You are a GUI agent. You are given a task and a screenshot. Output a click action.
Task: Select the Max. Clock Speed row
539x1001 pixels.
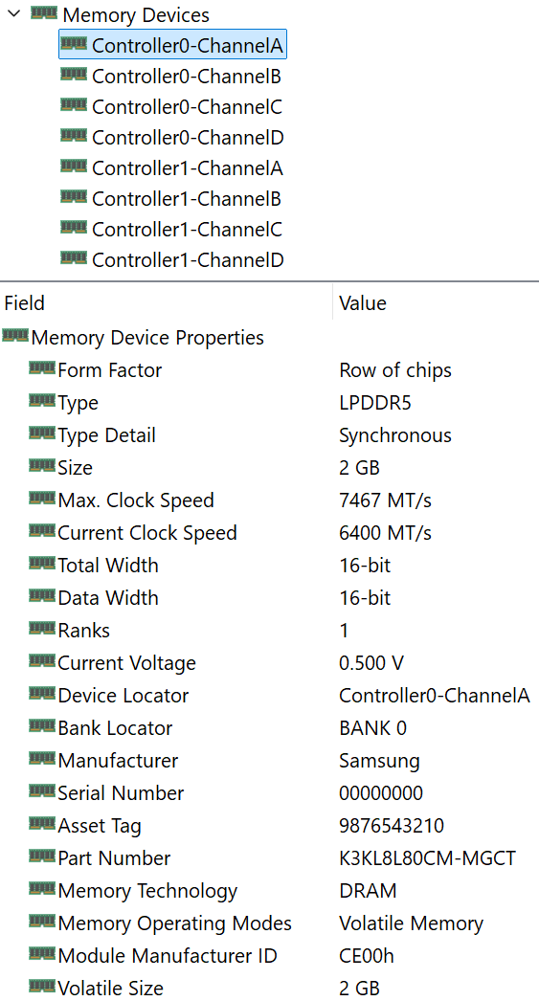(x=270, y=500)
